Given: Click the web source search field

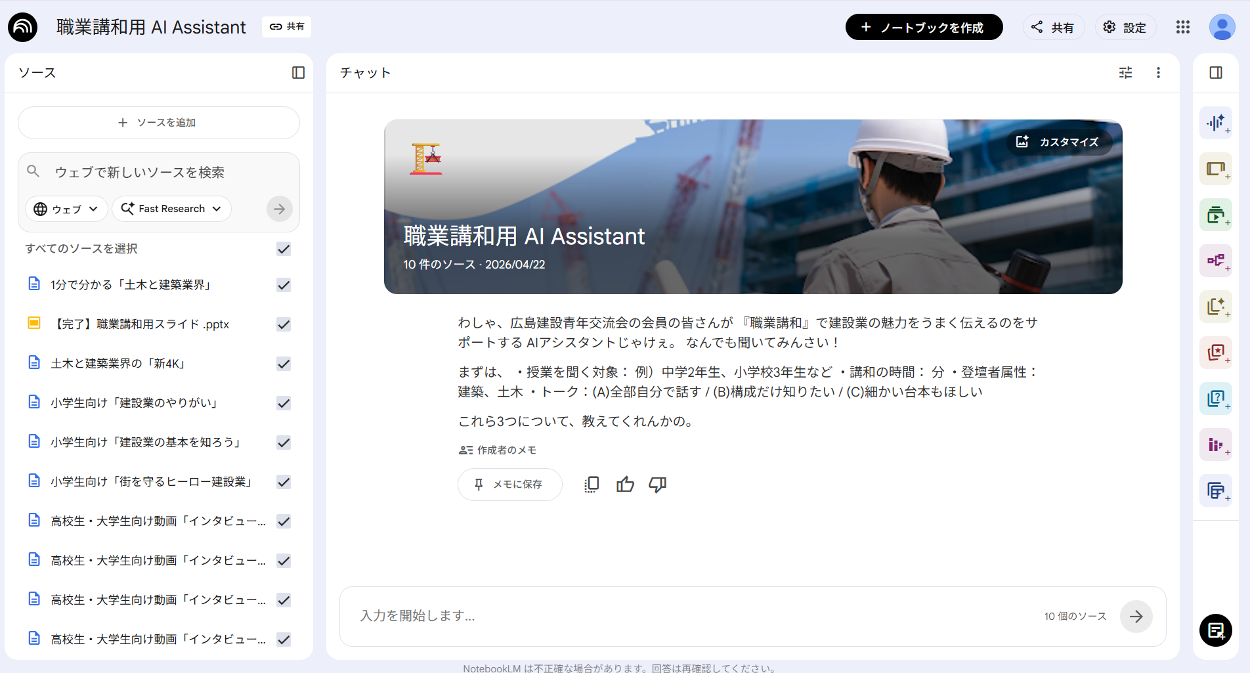Looking at the screenshot, I should pyautogui.click(x=159, y=172).
